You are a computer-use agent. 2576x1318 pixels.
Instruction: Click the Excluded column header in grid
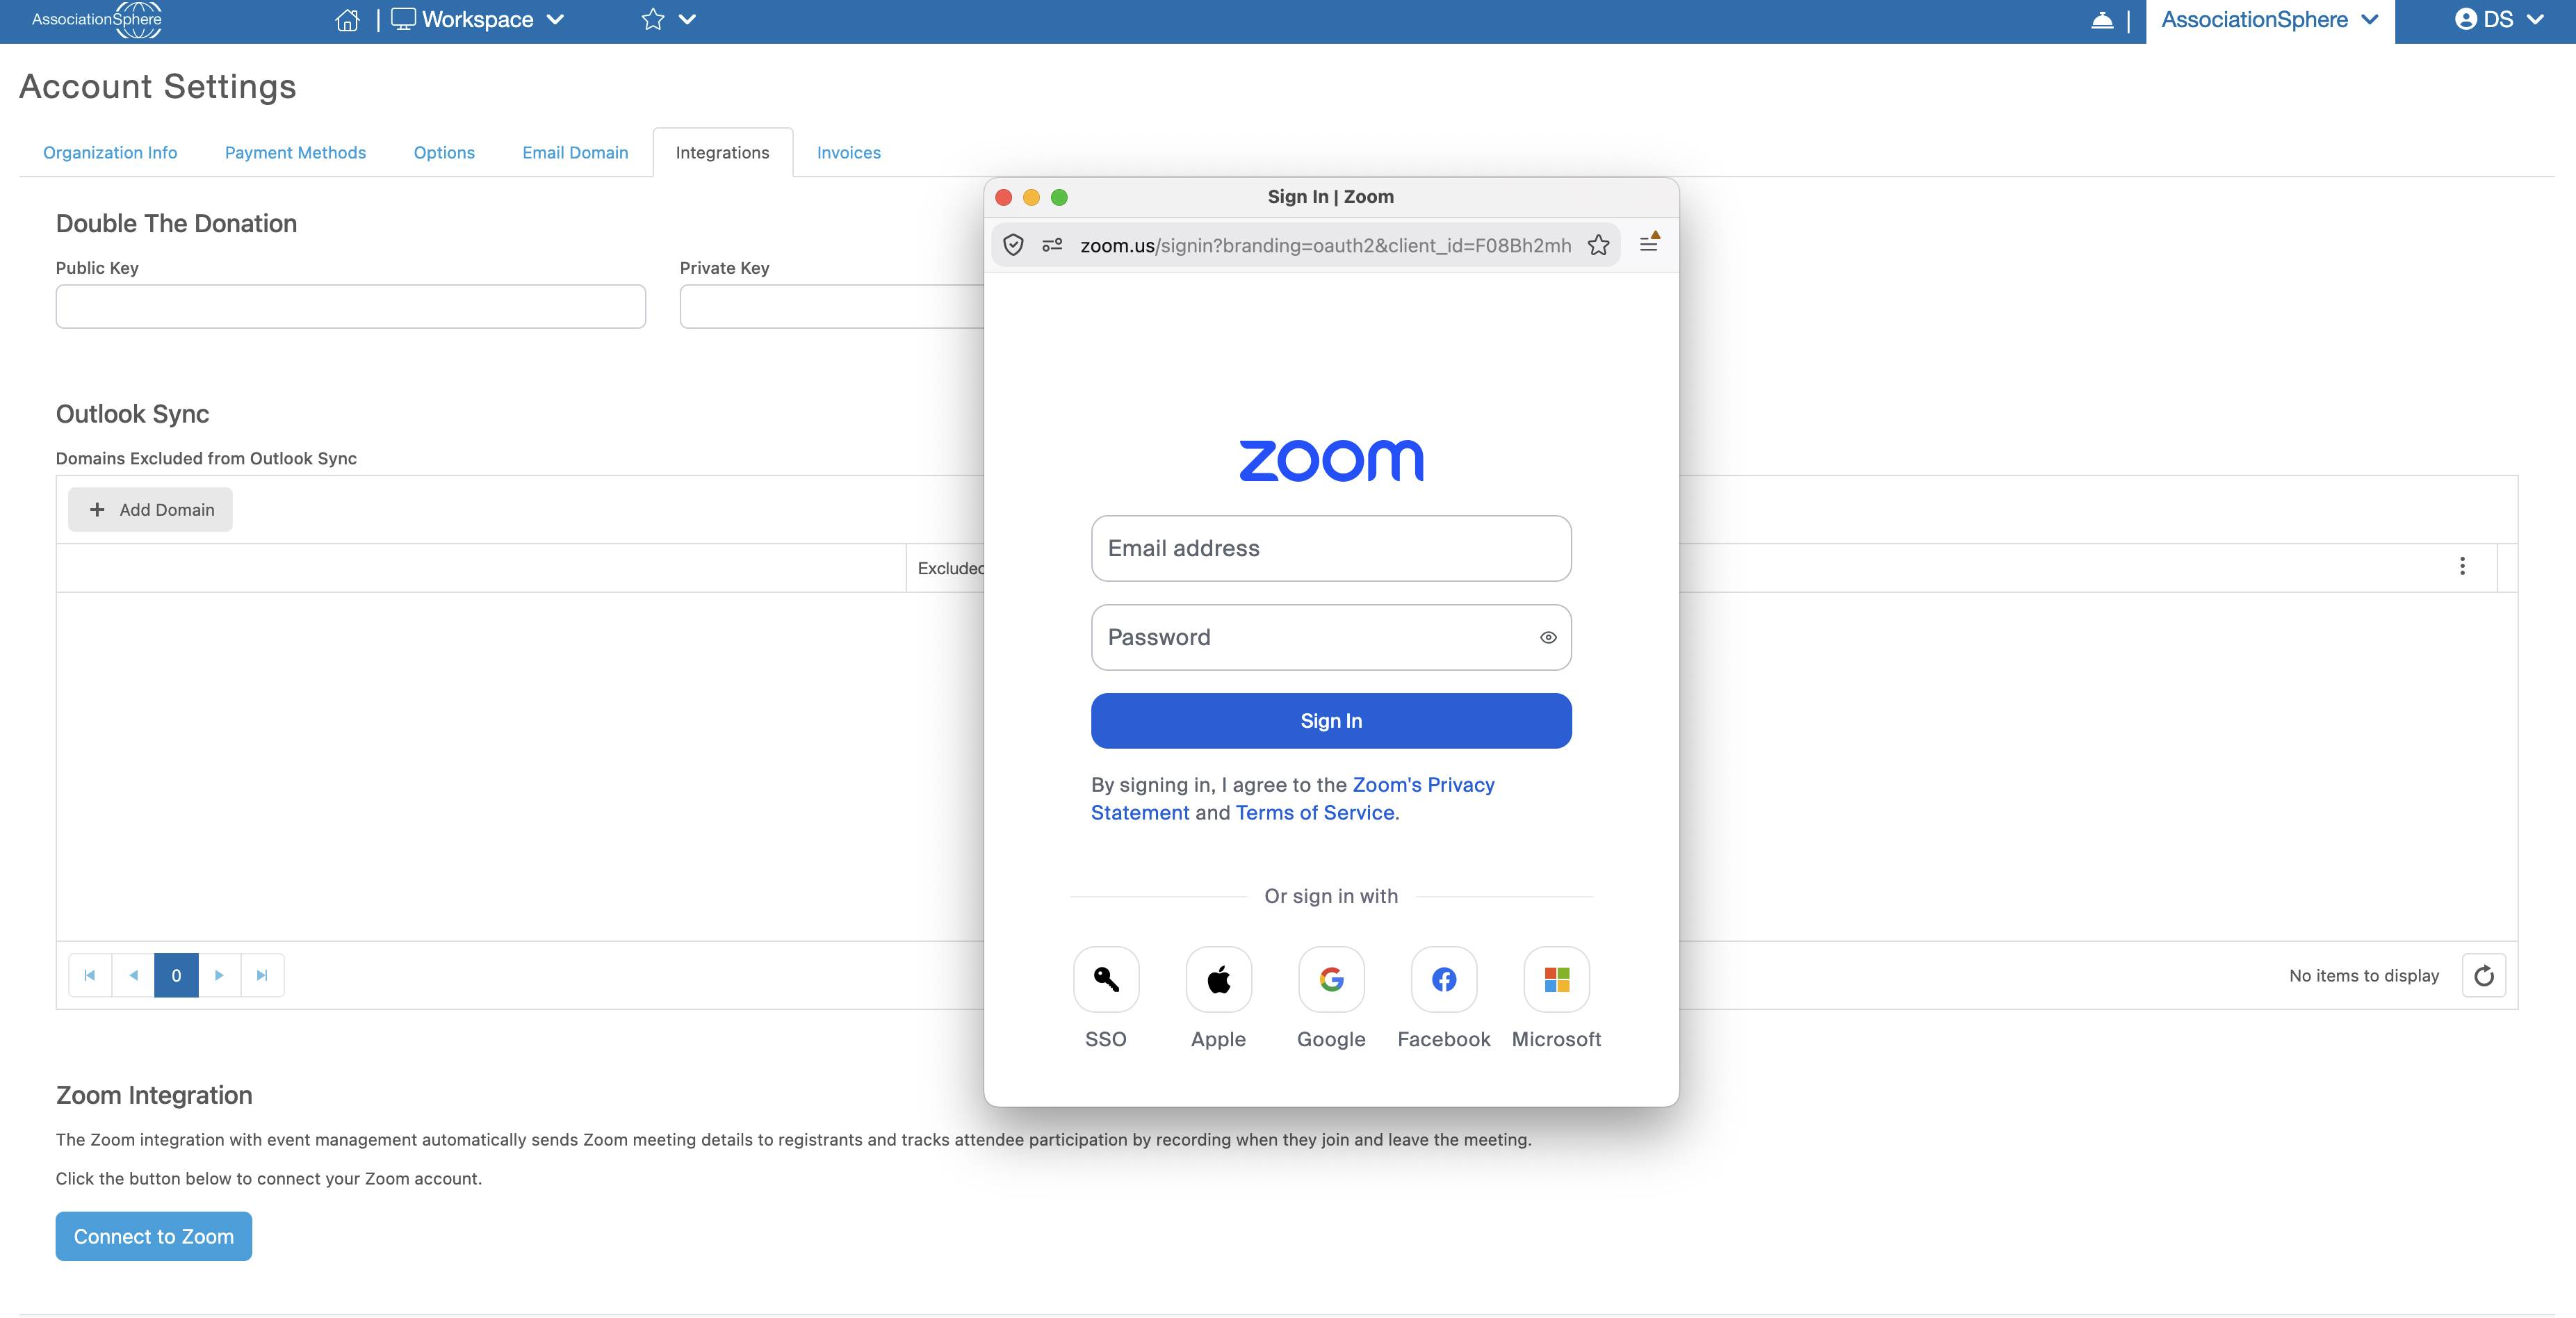(950, 568)
